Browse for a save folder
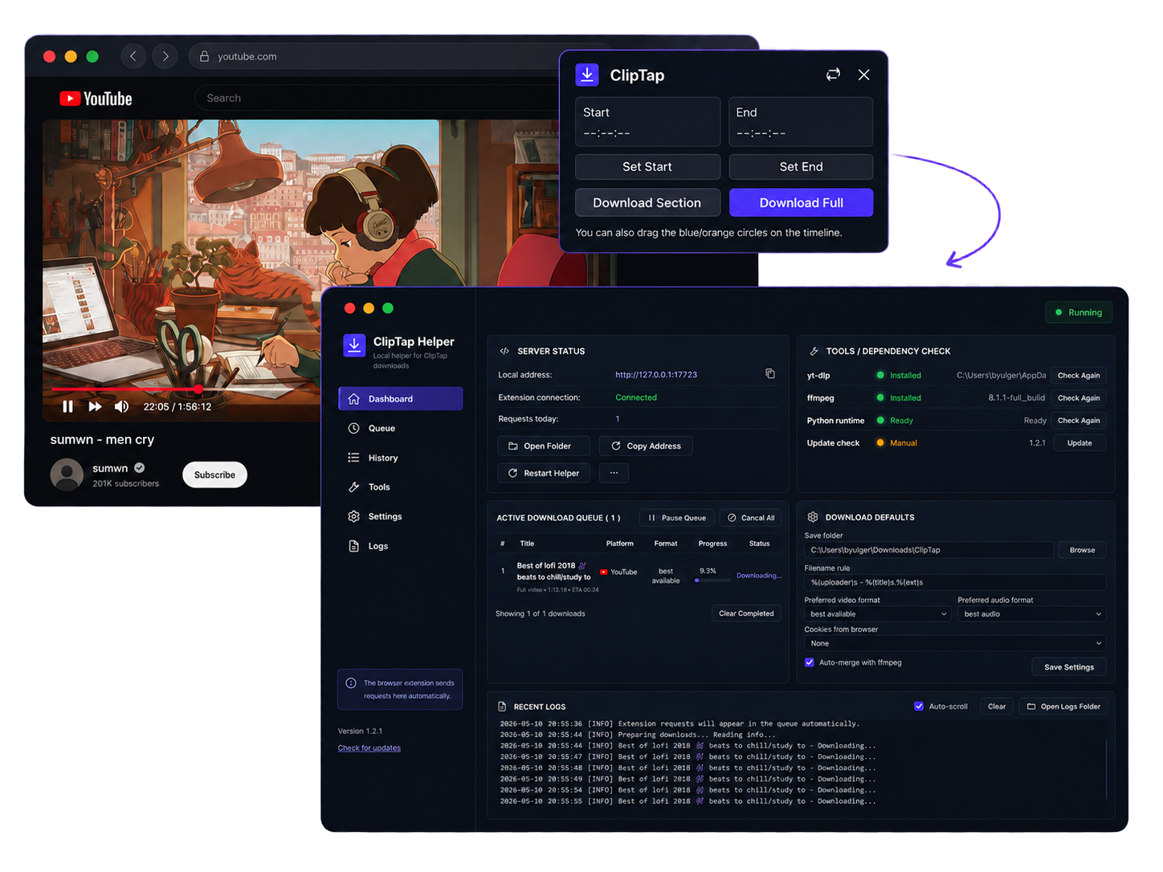Screen dimensions: 1163x872 [x=1082, y=550]
